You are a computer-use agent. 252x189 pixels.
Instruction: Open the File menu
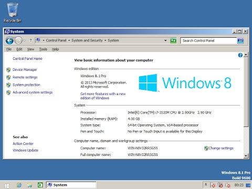(9, 49)
